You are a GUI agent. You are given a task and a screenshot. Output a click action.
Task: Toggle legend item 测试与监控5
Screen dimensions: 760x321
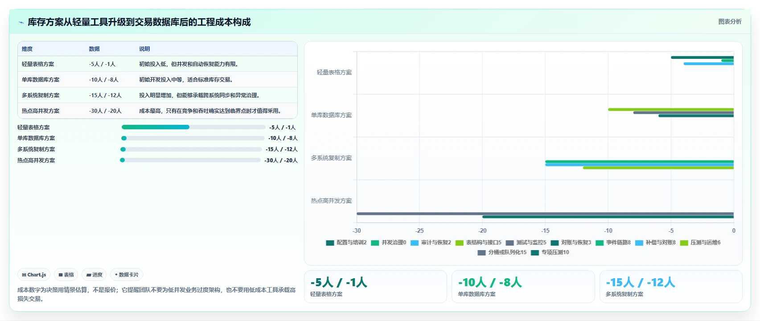coord(526,243)
